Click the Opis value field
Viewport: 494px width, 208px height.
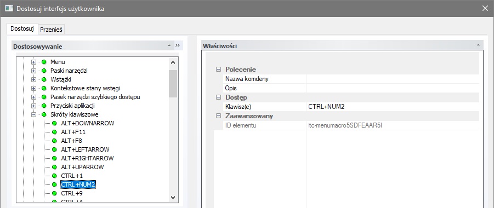click(393, 88)
